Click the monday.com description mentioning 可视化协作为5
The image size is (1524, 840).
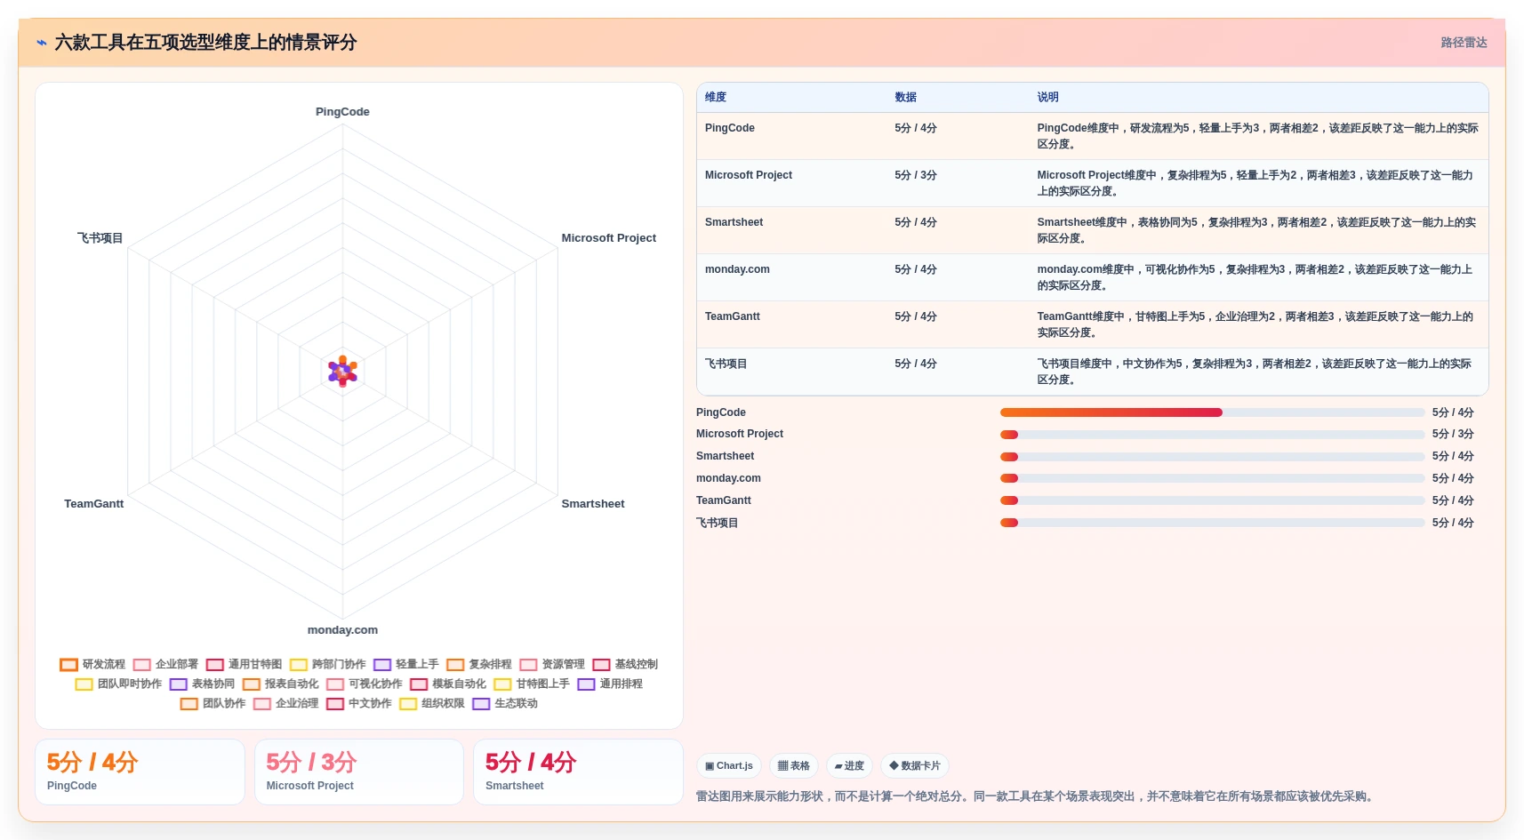[1254, 277]
